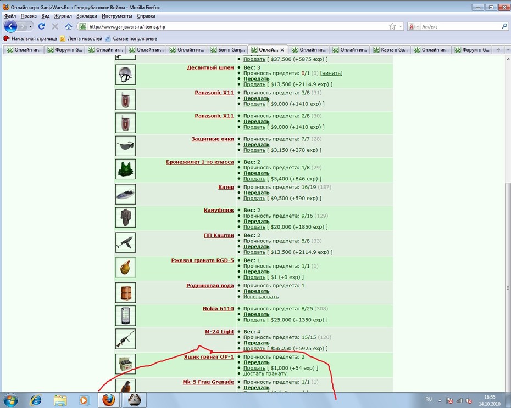Viewport: 511px width, 408px height.
Task: Click the Десантный шлем helmet image
Action: [x=125, y=75]
